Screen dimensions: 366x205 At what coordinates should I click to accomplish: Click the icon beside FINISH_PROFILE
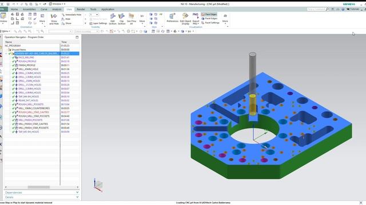click(x=17, y=65)
